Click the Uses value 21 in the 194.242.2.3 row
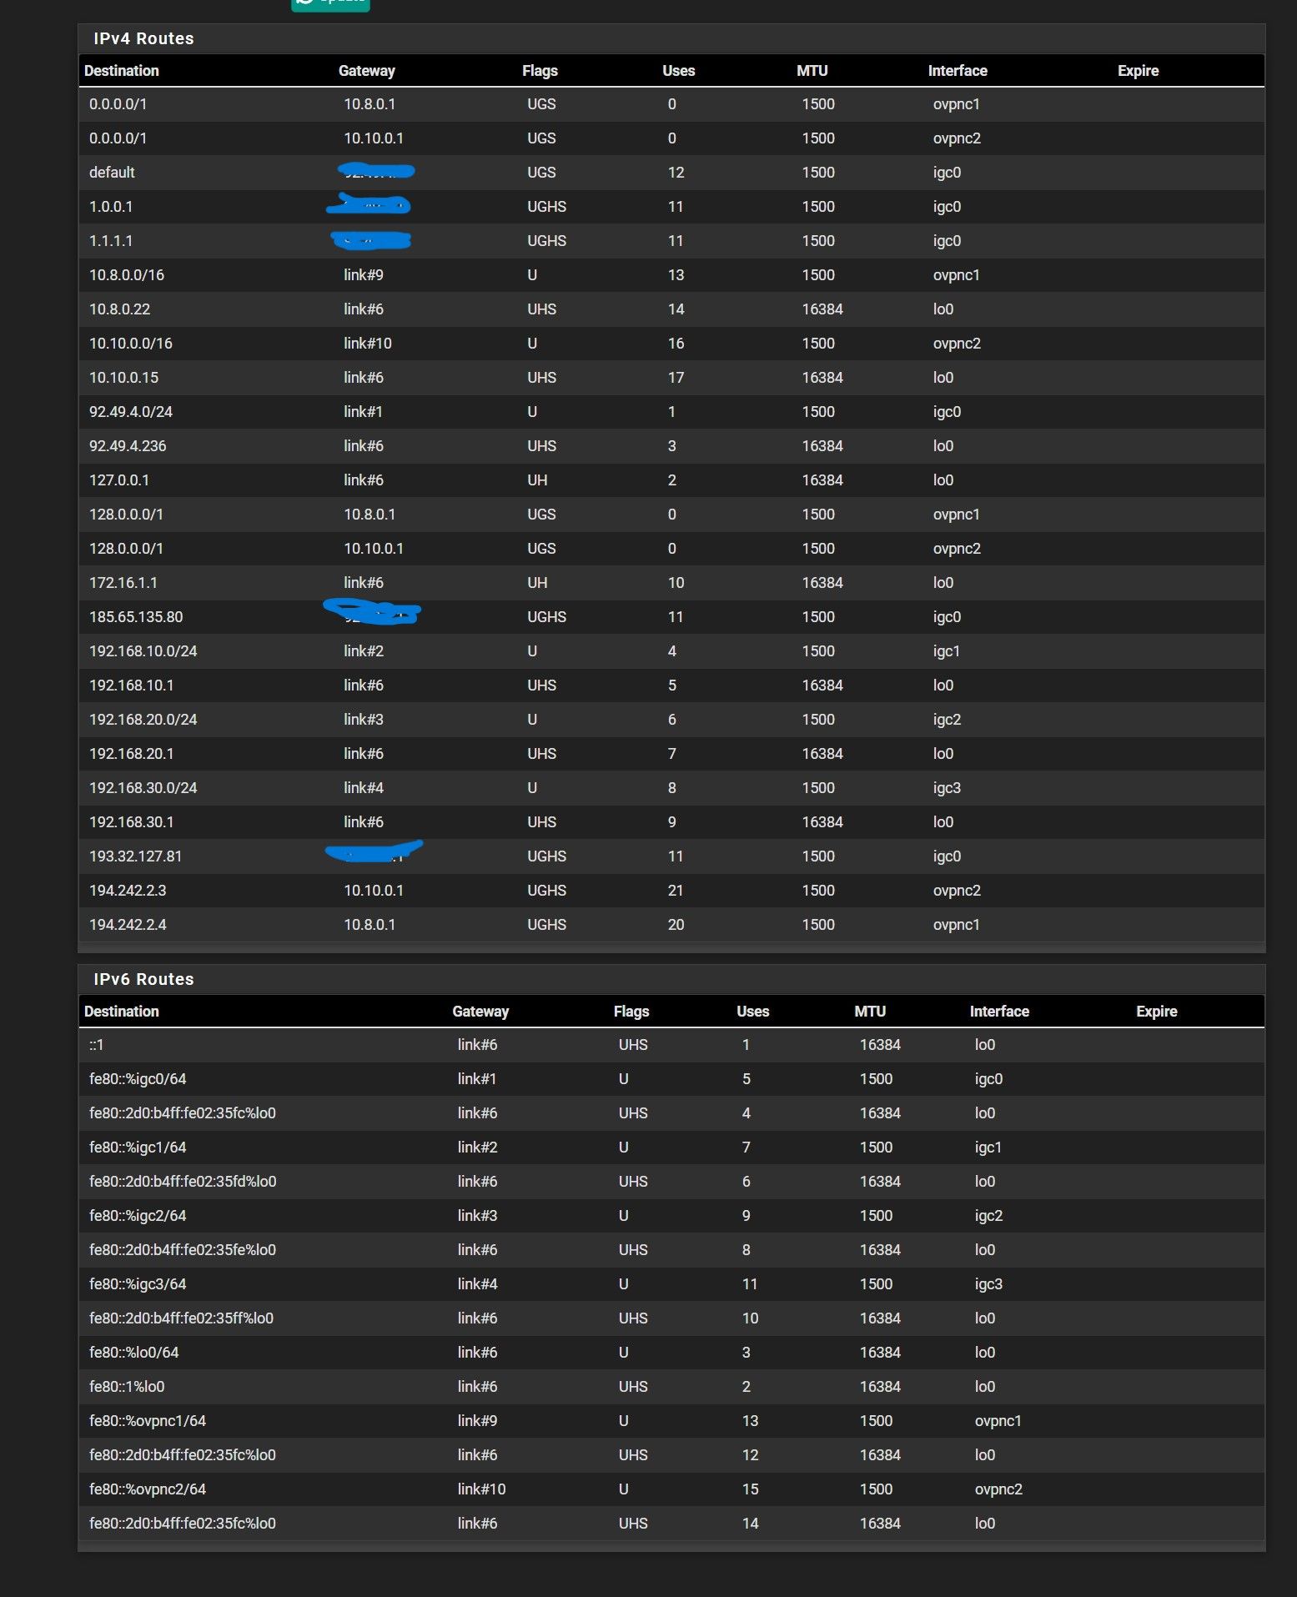 [676, 891]
